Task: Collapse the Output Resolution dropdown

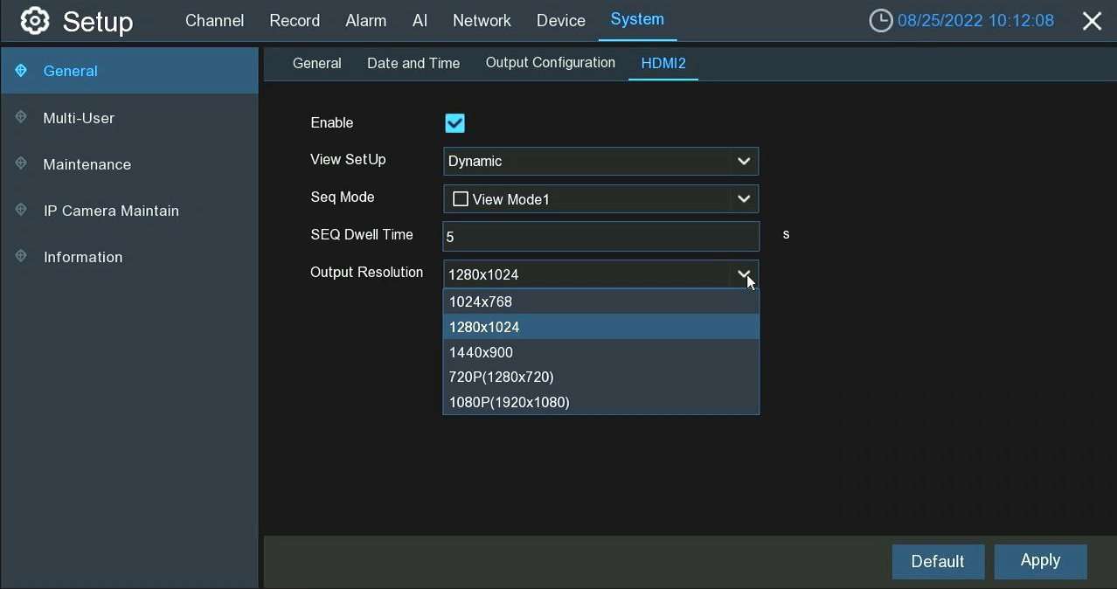Action: coord(743,274)
